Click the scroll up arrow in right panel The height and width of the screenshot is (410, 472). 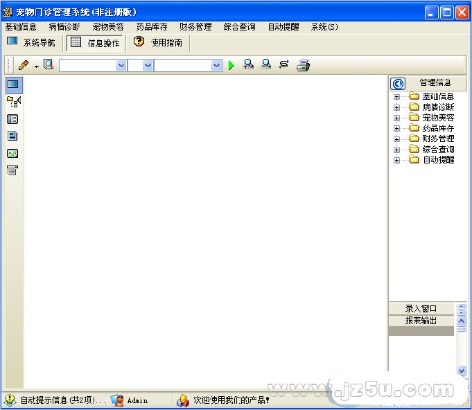click(462, 321)
